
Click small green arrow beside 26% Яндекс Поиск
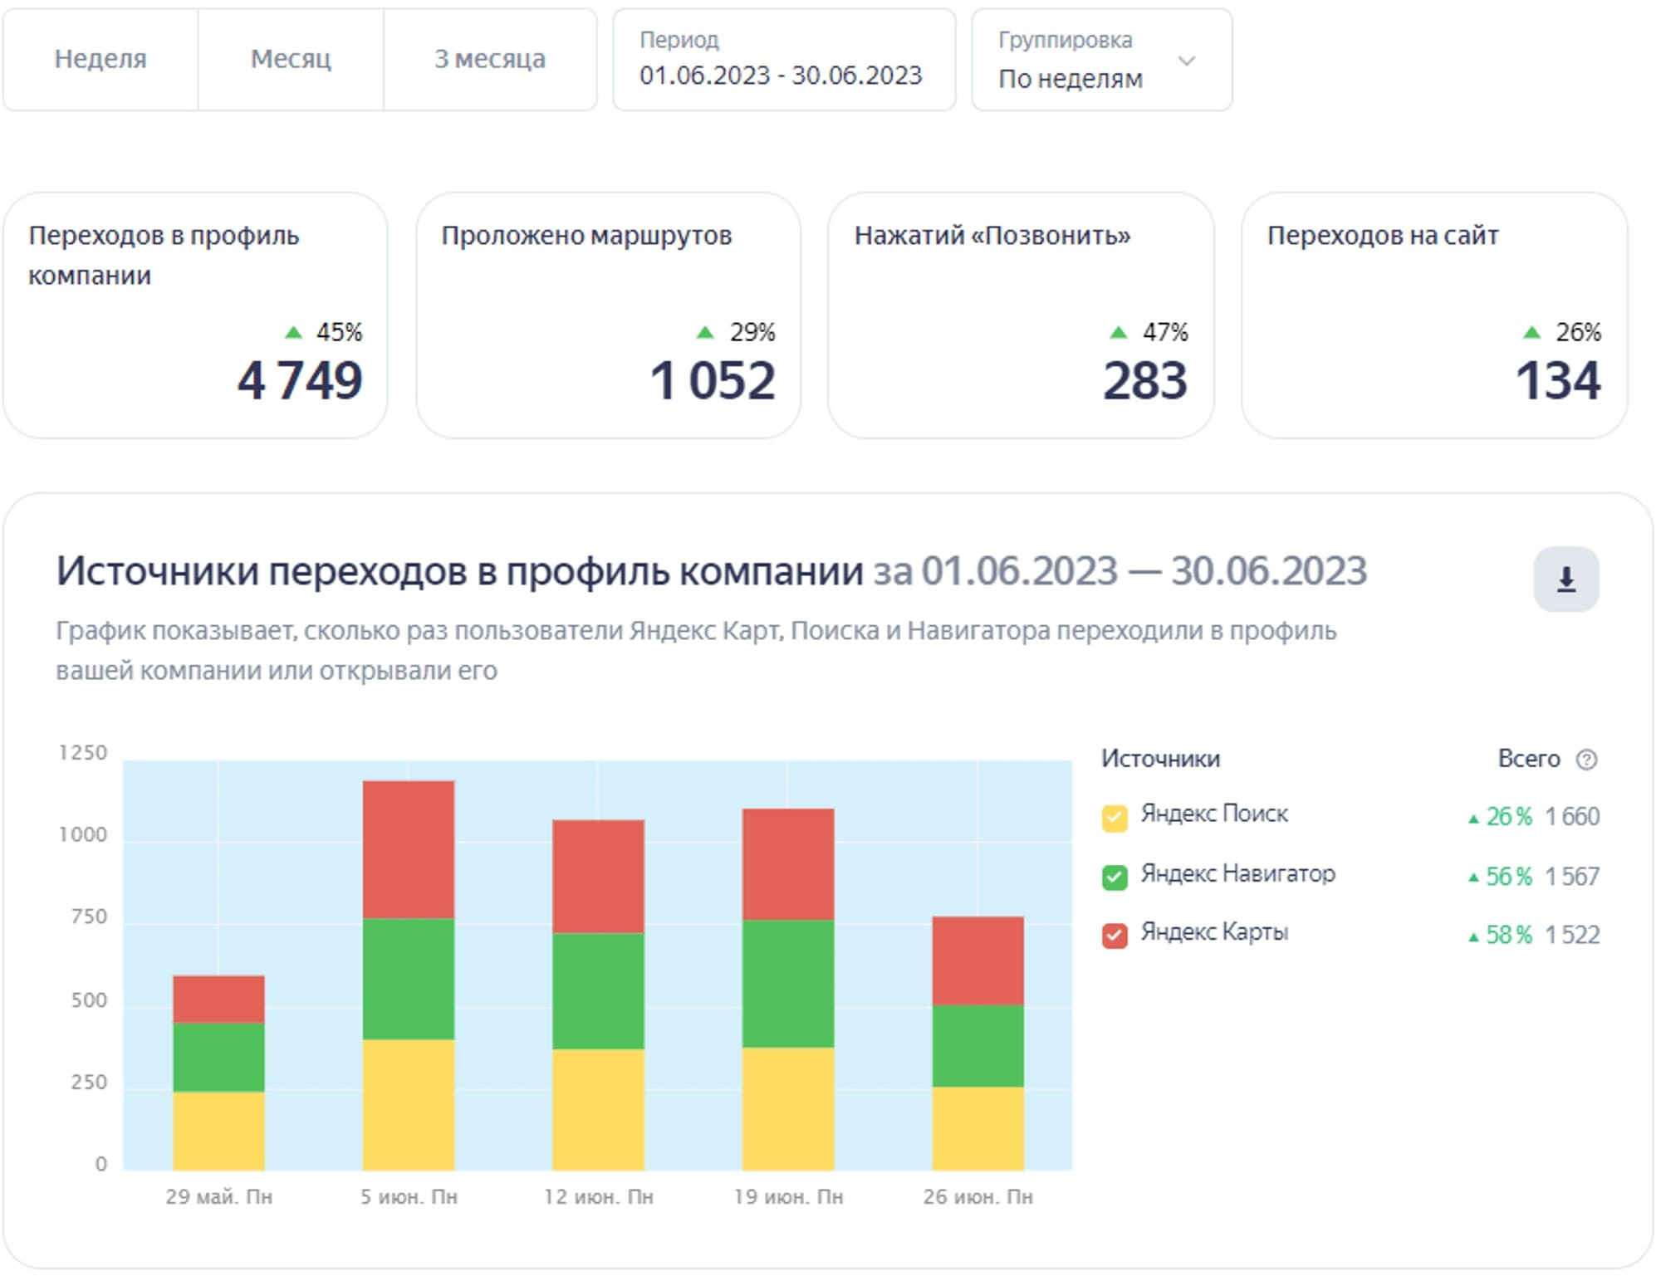1473,819
